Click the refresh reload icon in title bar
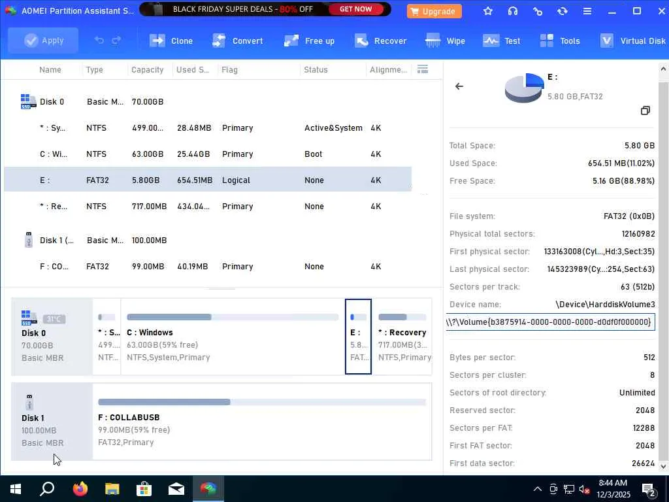Screen dimensions: 669x502 pyautogui.click(x=563, y=11)
